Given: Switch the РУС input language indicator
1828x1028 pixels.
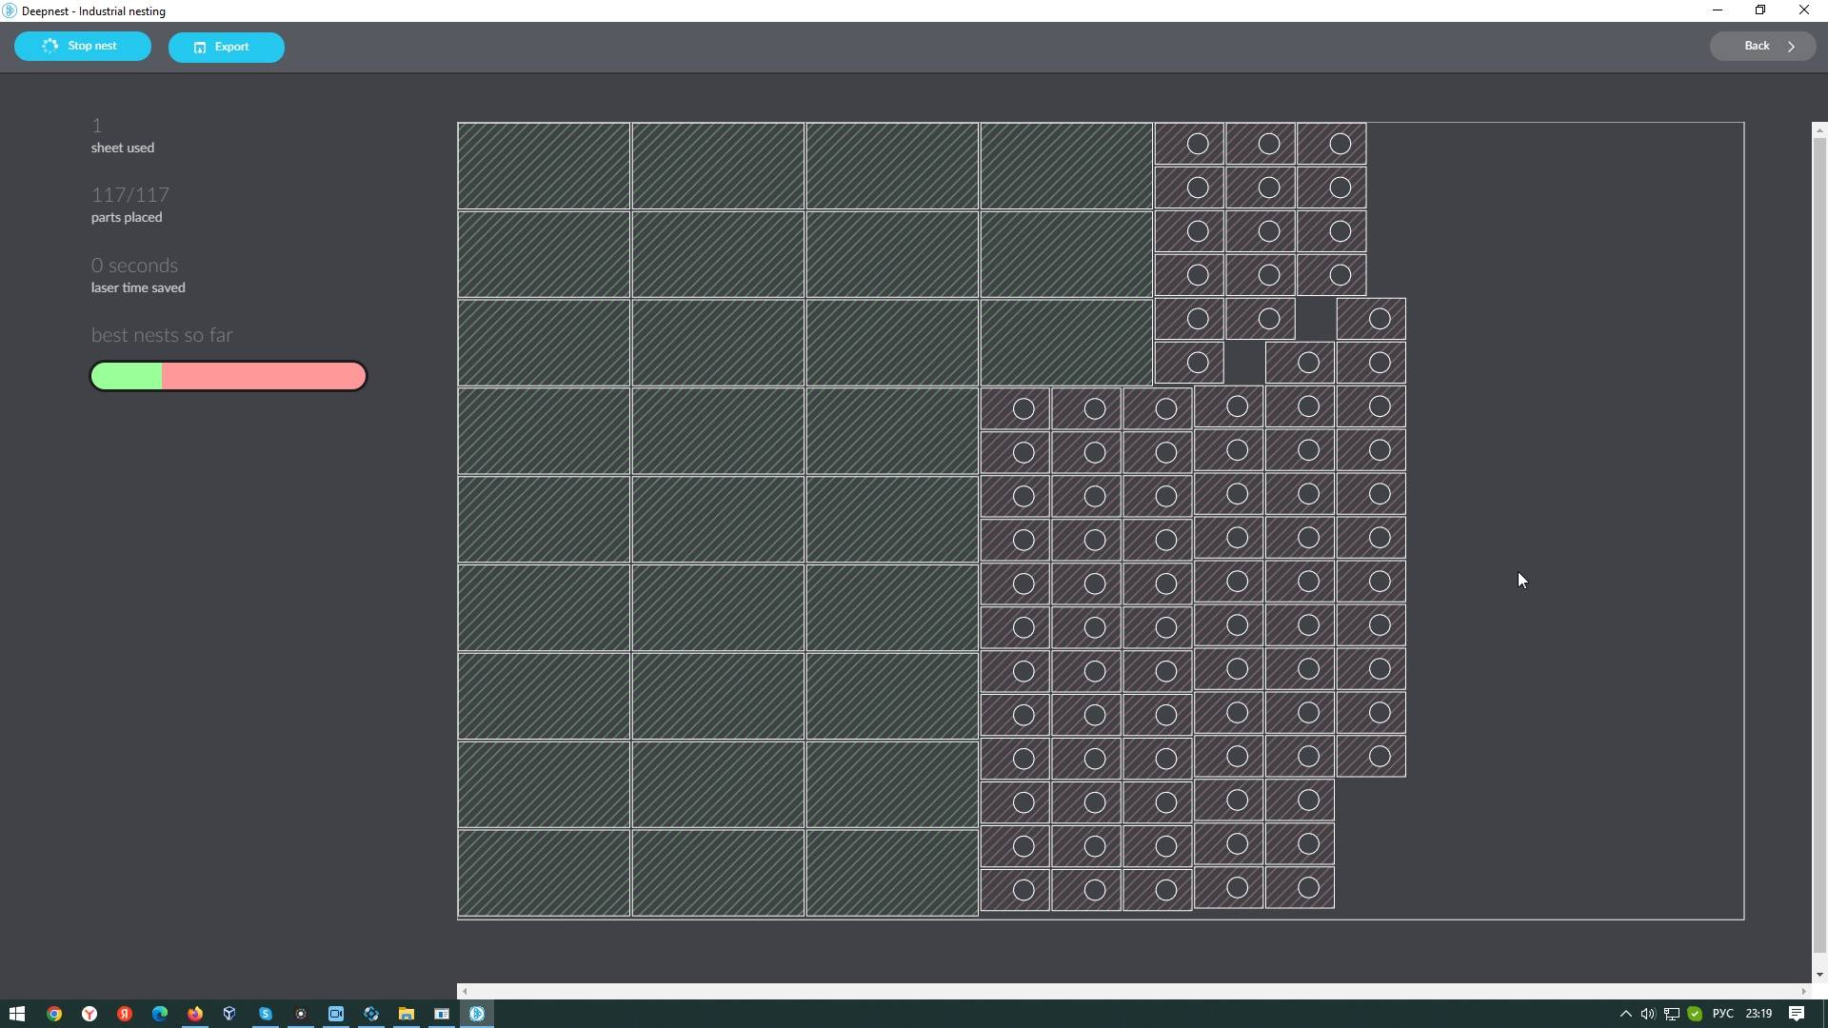Looking at the screenshot, I should click(1722, 1014).
